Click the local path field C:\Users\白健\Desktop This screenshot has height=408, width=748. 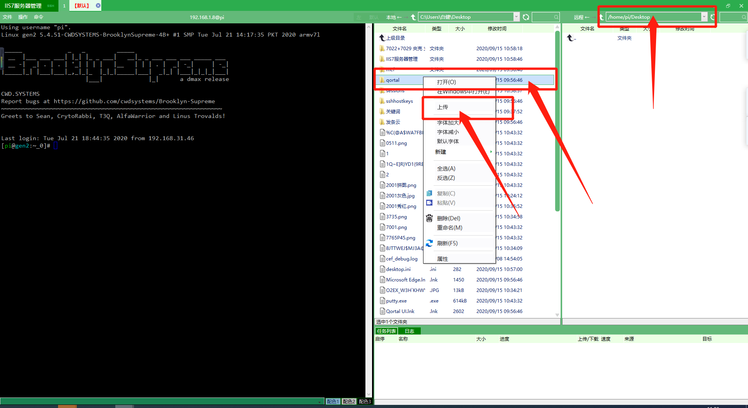pyautogui.click(x=466, y=17)
